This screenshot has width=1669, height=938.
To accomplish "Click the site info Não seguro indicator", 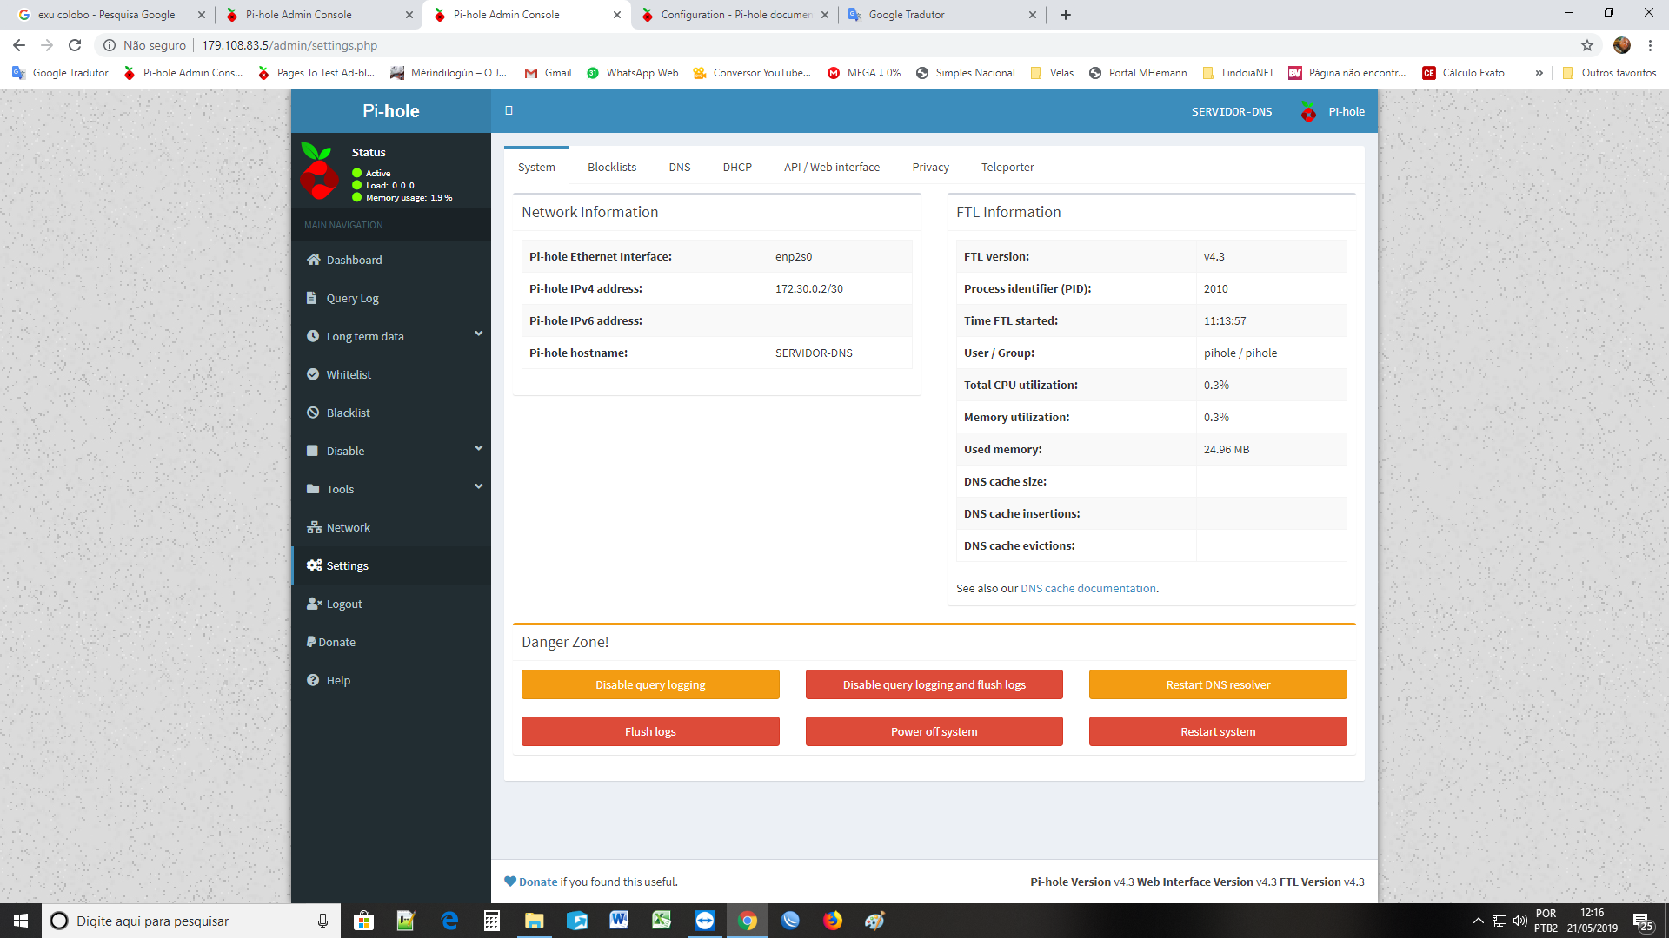I will (x=144, y=45).
